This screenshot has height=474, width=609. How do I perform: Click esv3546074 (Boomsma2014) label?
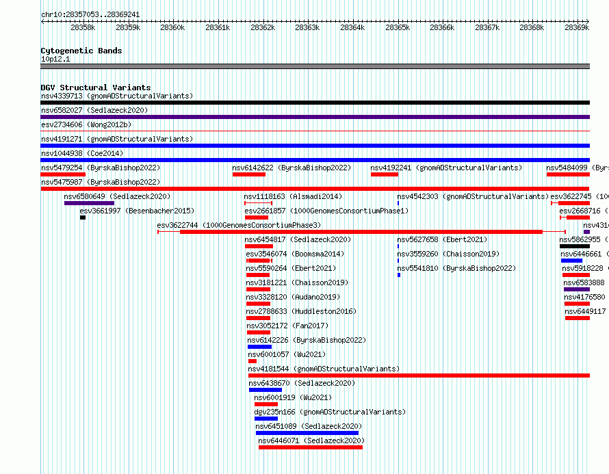pyautogui.click(x=295, y=254)
